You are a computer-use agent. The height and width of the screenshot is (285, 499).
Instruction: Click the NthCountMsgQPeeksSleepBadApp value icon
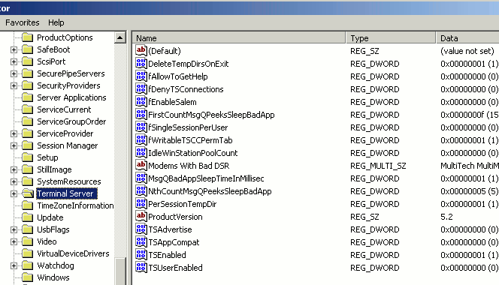141,190
